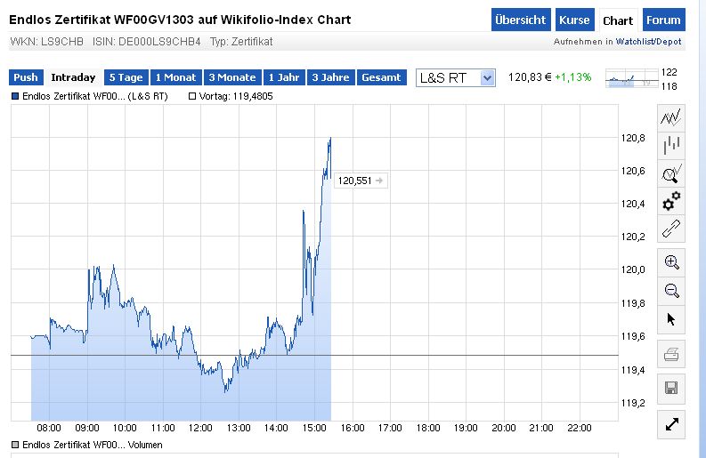Click the WKN LS9CHB text
706x458 pixels.
click(47, 42)
